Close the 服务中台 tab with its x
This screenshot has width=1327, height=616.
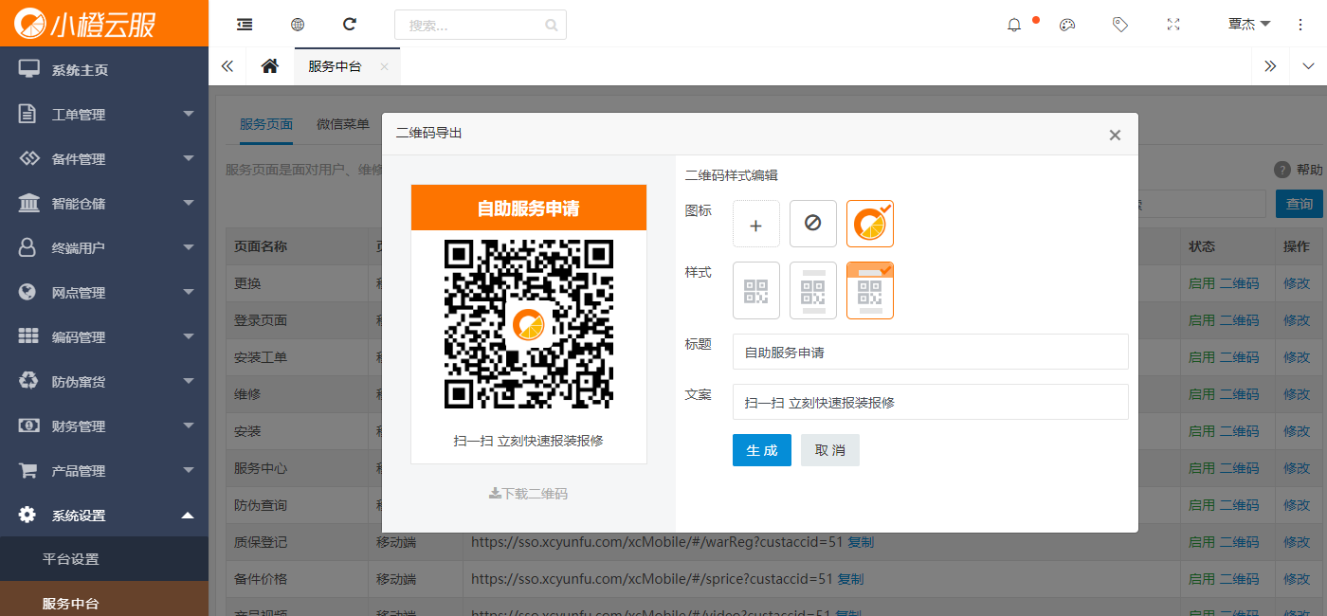pos(384,66)
